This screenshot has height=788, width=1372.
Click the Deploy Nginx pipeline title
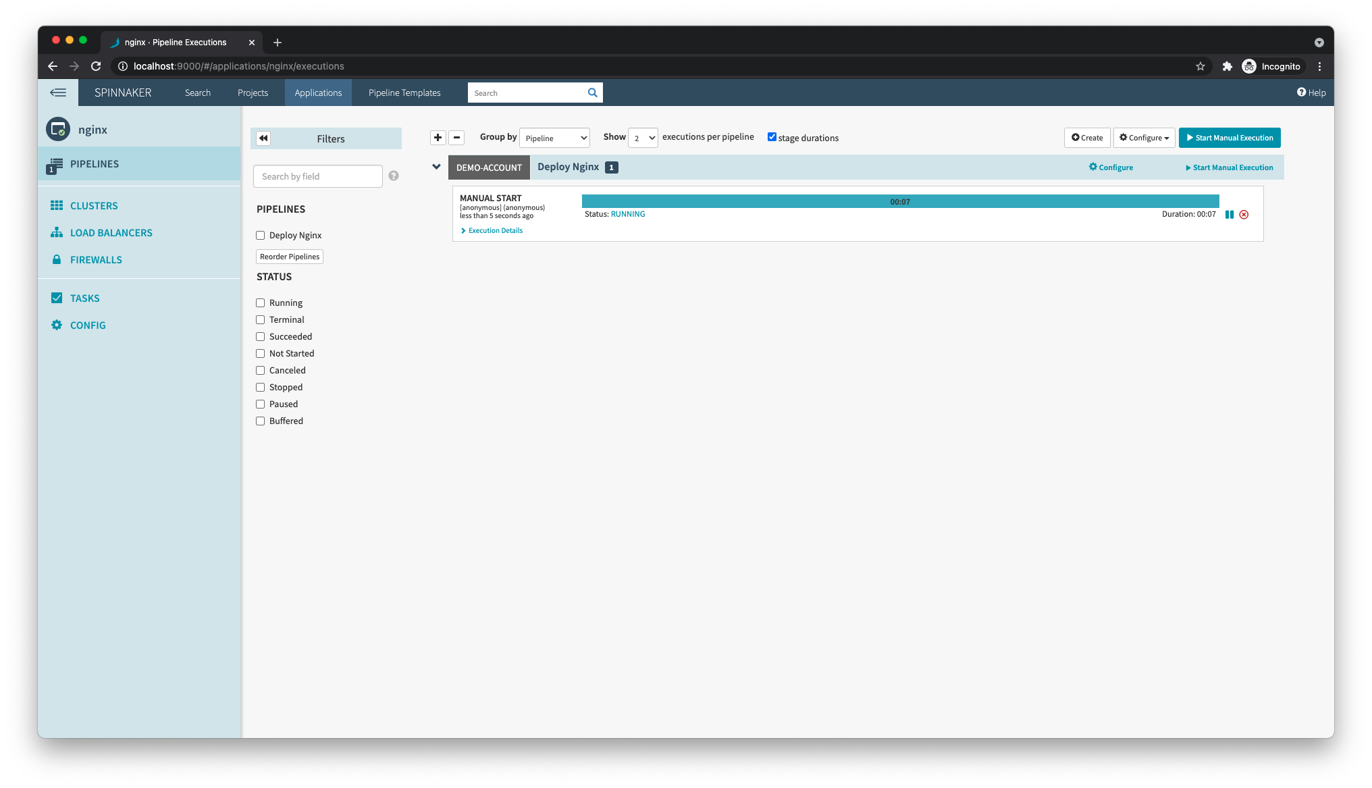point(568,167)
